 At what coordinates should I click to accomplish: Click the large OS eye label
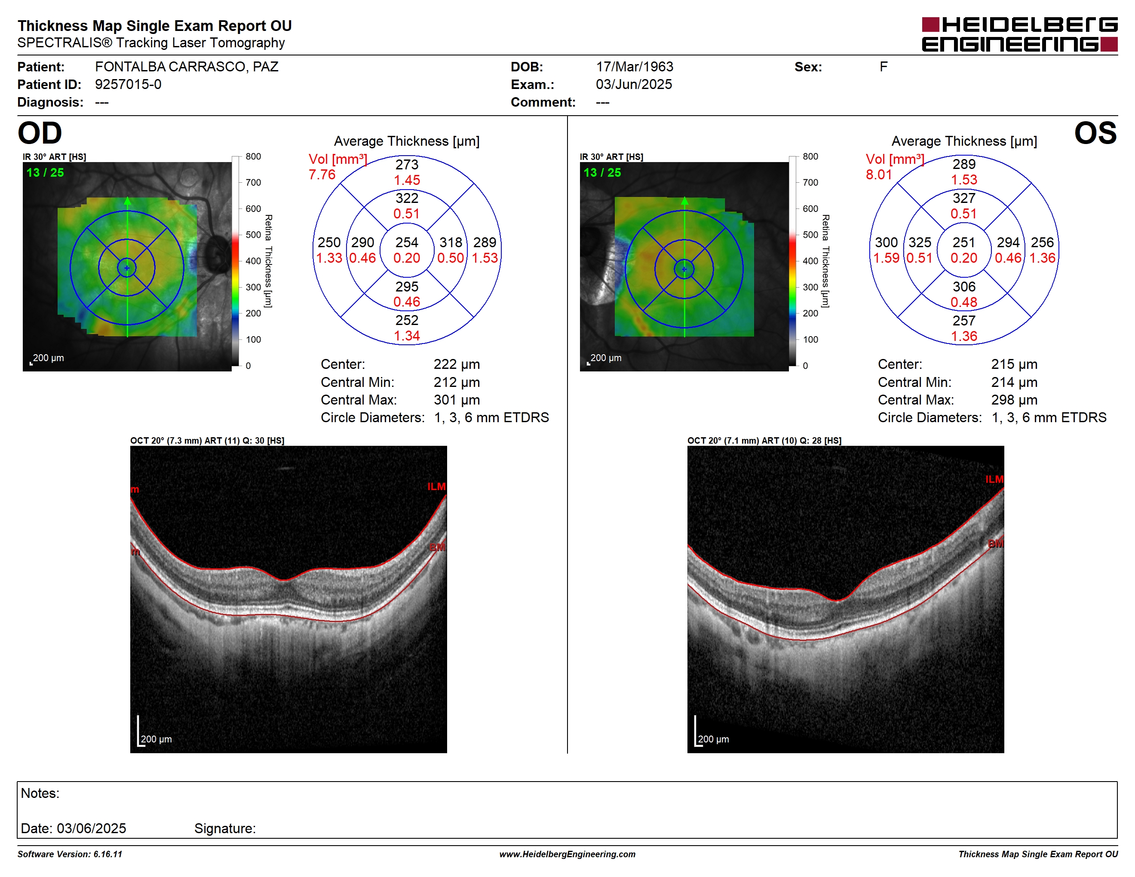(x=1095, y=133)
